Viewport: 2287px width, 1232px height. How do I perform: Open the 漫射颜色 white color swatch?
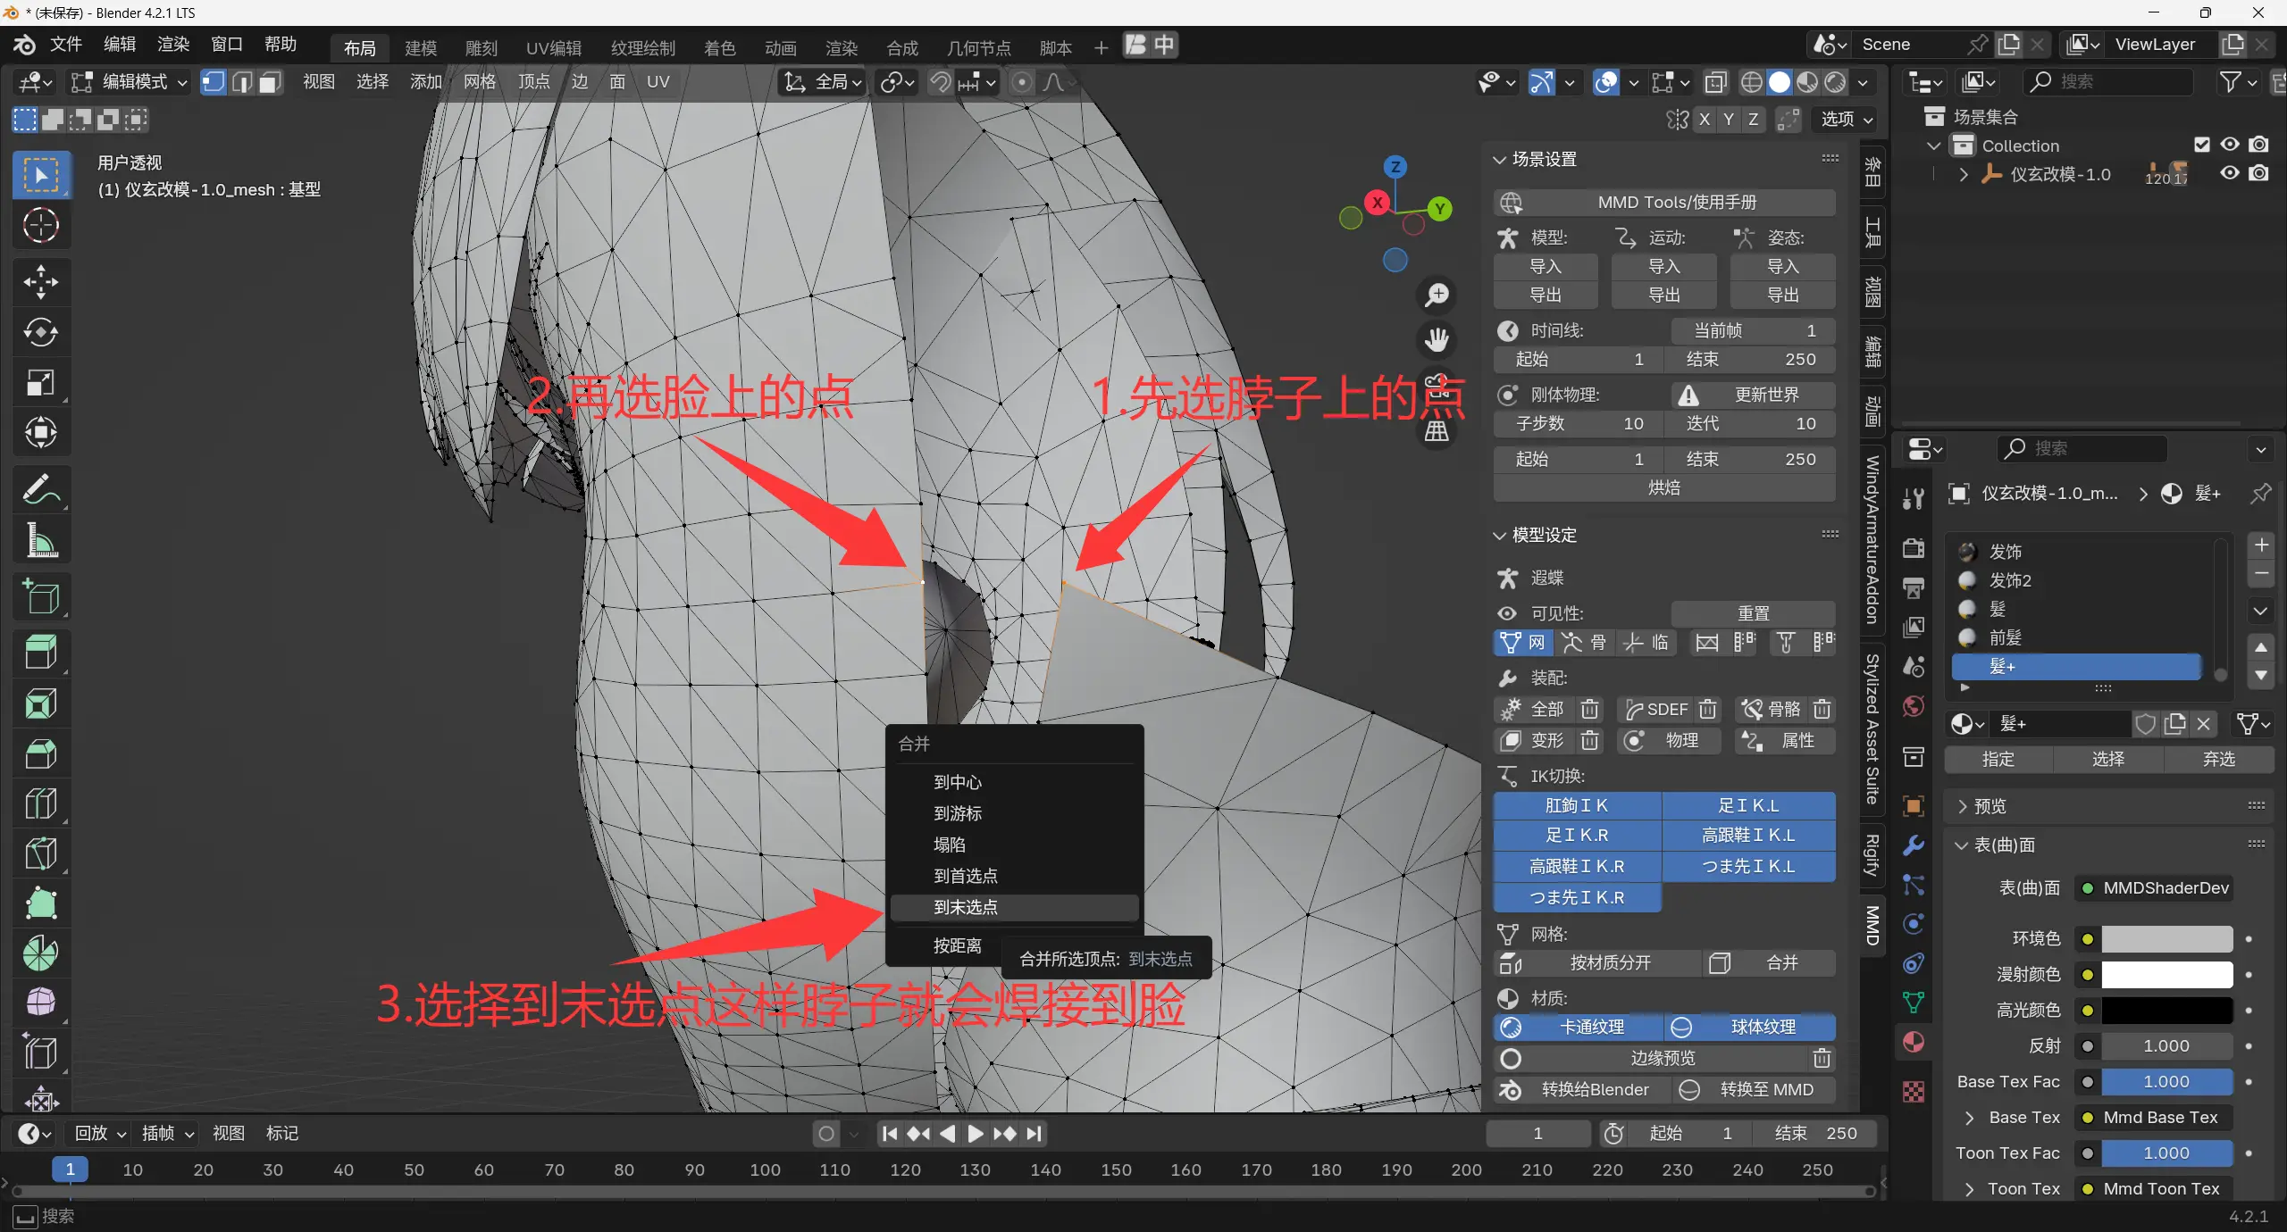point(2166,974)
